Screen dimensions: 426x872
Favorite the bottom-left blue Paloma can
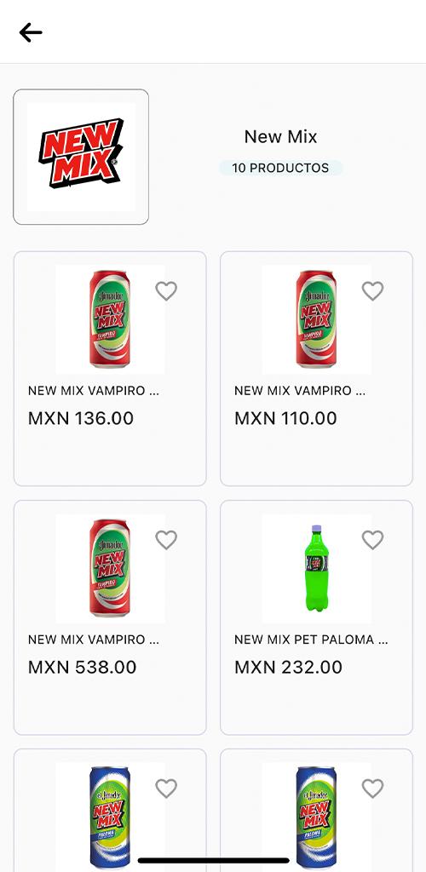(x=166, y=789)
